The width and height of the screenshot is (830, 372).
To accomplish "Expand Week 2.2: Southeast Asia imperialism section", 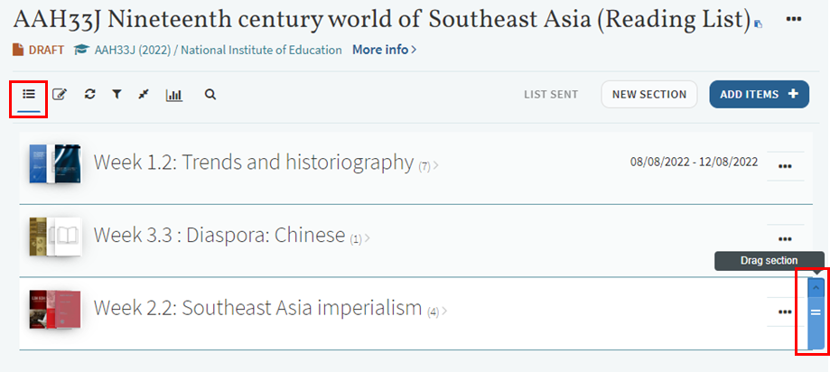I will [257, 309].
